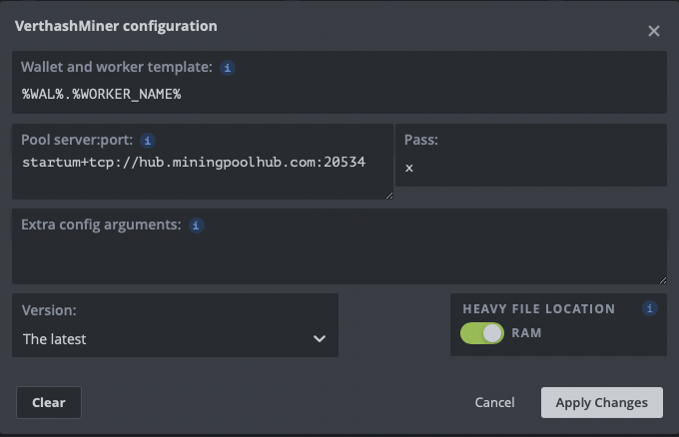679x437 pixels.
Task: Focus the Wallet and worker template field
Action: point(339,94)
